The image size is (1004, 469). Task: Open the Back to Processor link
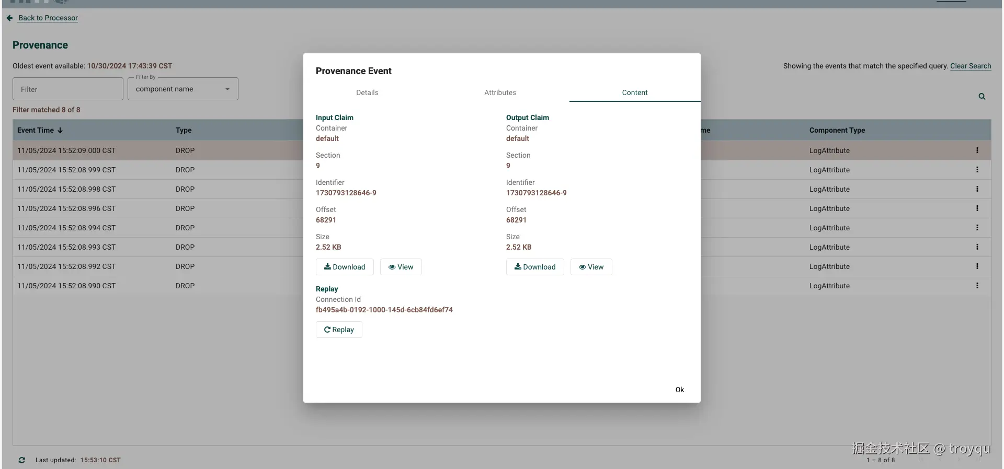tap(48, 18)
